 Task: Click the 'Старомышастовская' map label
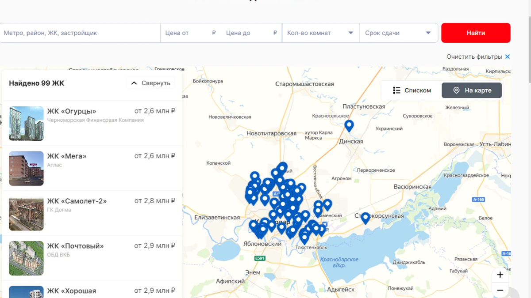(x=304, y=84)
